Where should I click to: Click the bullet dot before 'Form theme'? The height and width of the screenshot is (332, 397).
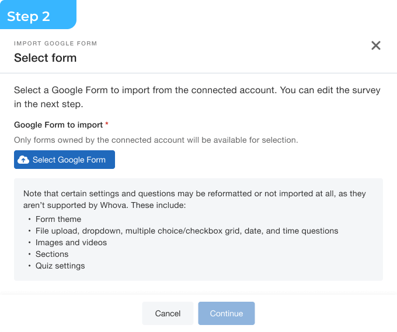(29, 220)
